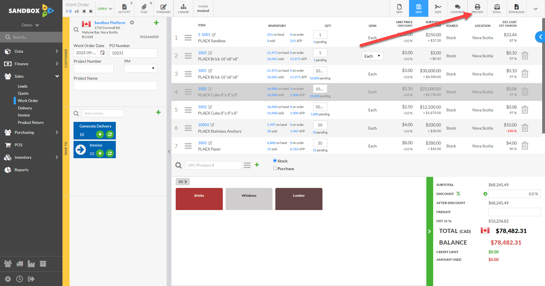This screenshot has width=545, height=286.
Task: Click the Invoice tile arrow icon
Action: pyautogui.click(x=81, y=149)
